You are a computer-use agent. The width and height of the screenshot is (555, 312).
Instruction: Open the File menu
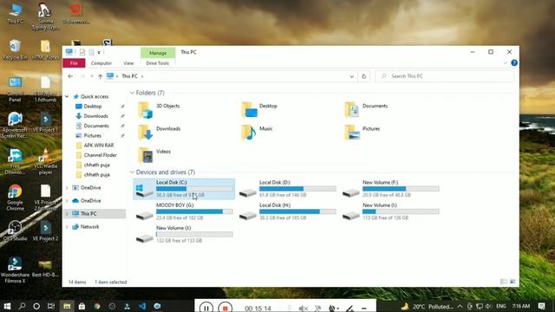tap(74, 63)
